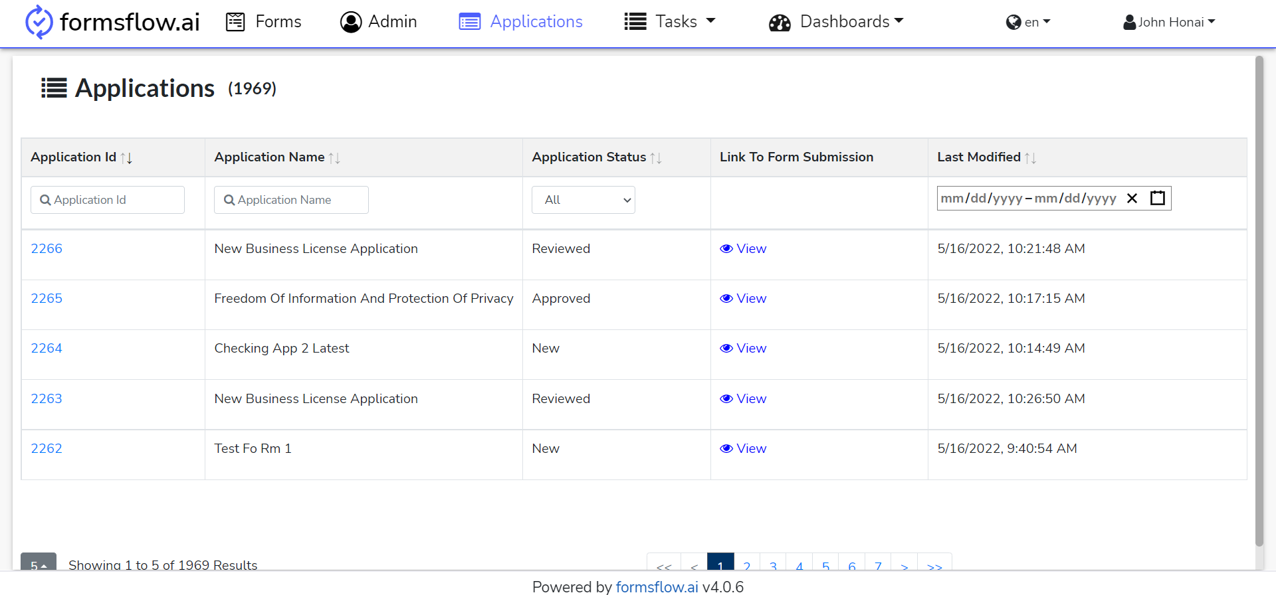View form submission for application 2266
This screenshot has width=1276, height=595.
click(x=743, y=248)
